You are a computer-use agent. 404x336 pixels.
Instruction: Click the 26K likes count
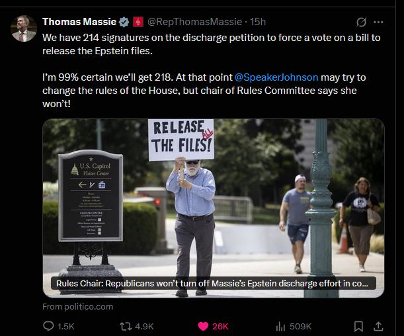pos(220,327)
